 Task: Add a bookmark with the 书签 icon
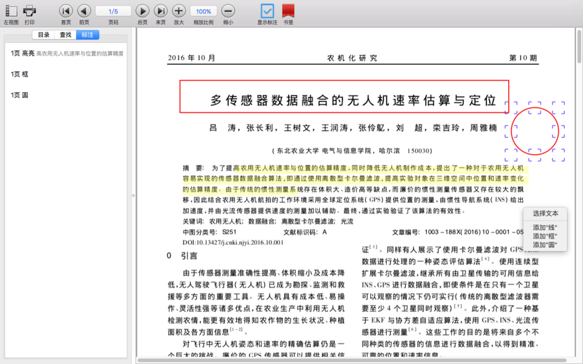pos(288,11)
